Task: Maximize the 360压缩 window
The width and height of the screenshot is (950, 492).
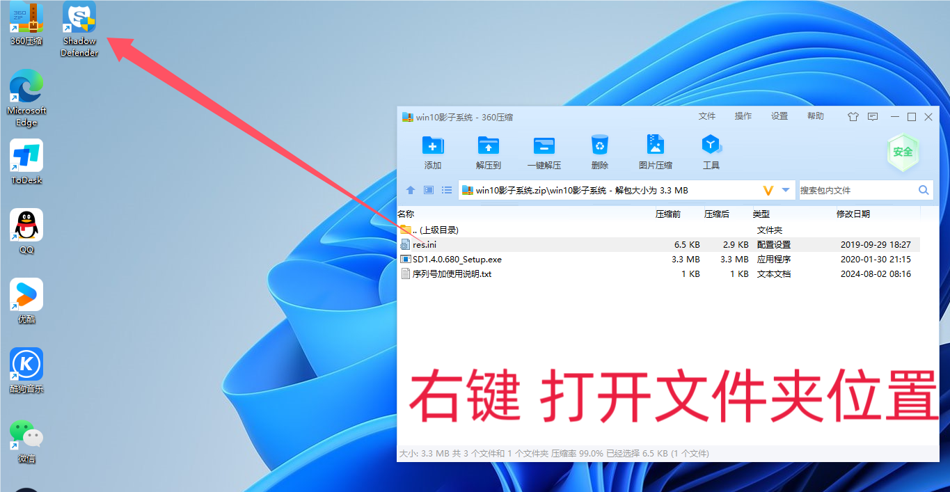Action: click(912, 117)
